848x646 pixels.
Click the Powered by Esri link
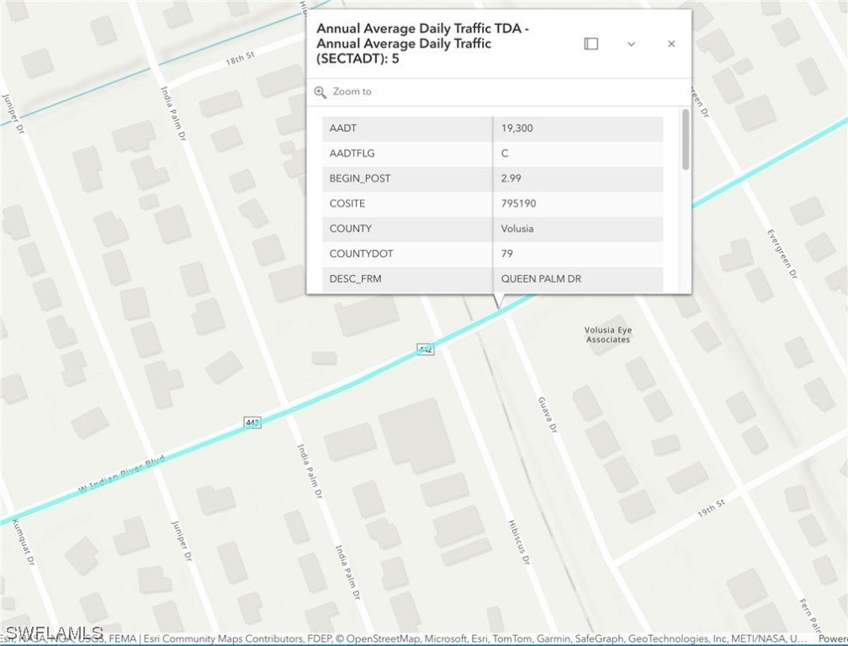pos(831,638)
